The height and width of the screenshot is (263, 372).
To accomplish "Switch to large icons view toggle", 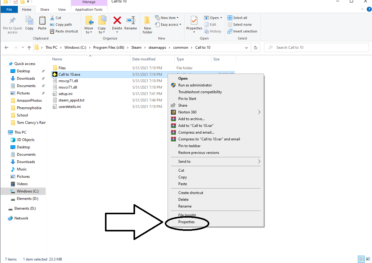I will click(368, 259).
